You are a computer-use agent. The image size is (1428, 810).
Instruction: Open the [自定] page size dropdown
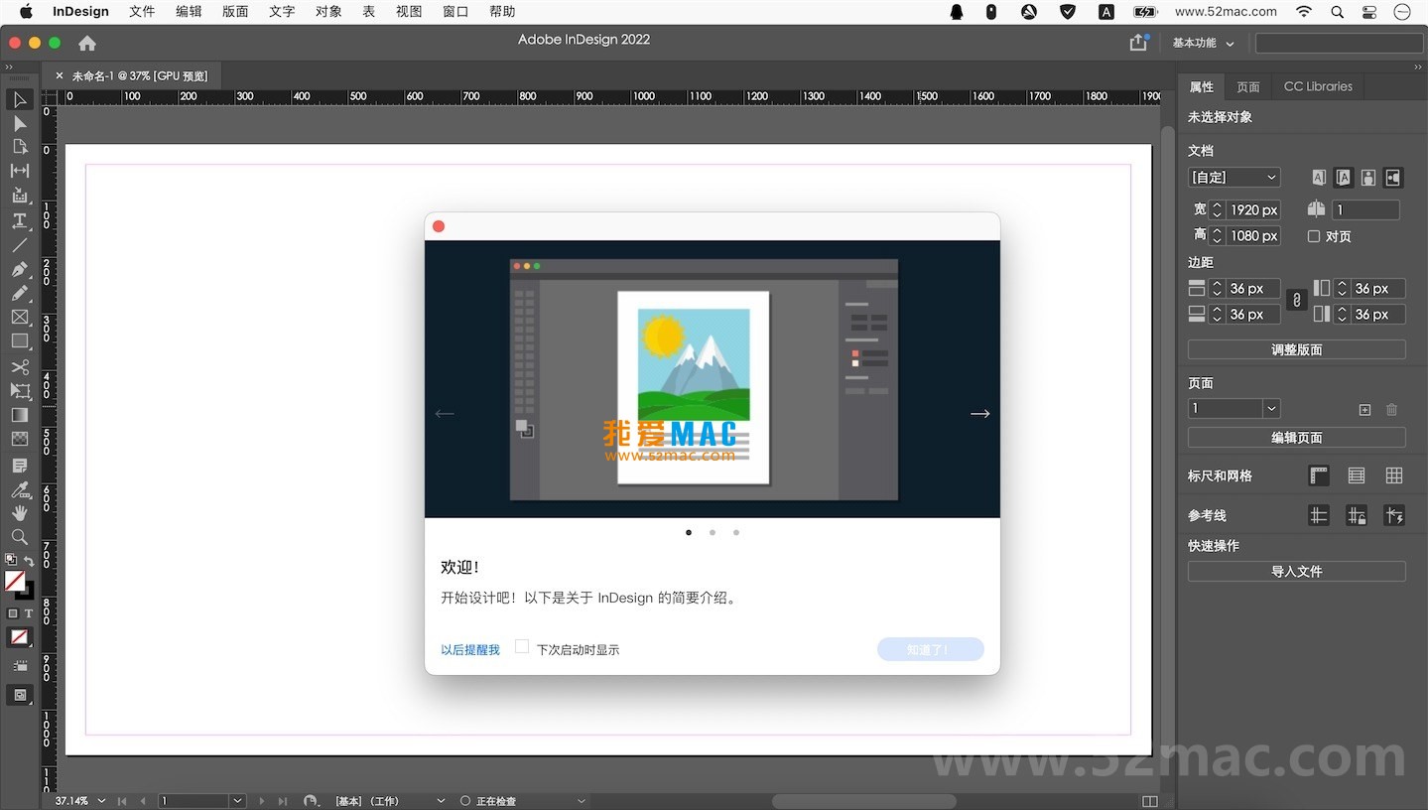coord(1234,178)
